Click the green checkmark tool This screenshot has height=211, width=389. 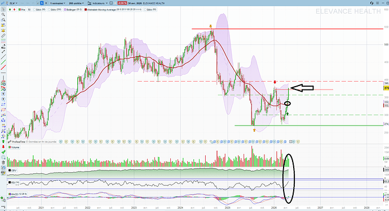click(x=3, y=152)
